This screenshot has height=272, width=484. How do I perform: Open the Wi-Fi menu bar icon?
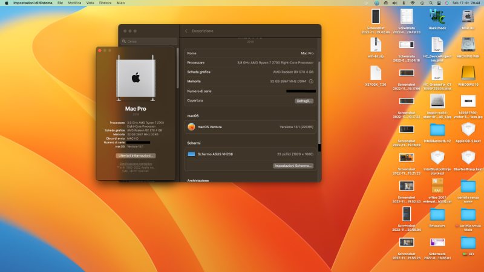(x=413, y=3)
